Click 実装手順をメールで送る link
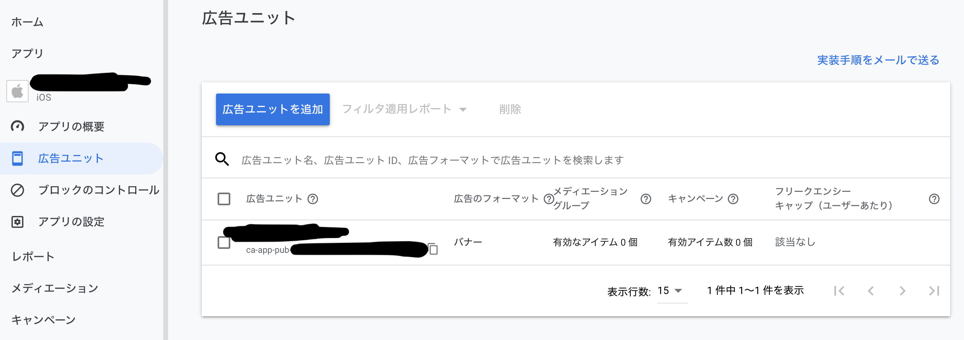Image resolution: width=964 pixels, height=340 pixels. coord(878,60)
